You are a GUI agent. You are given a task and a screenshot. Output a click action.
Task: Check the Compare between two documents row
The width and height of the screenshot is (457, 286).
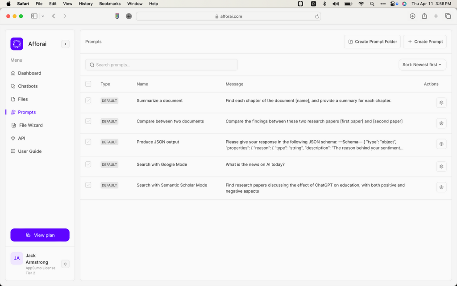coord(88,121)
